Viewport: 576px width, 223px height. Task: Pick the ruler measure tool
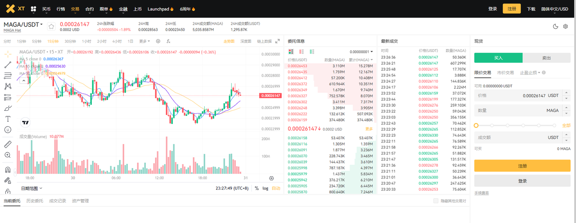(8, 144)
